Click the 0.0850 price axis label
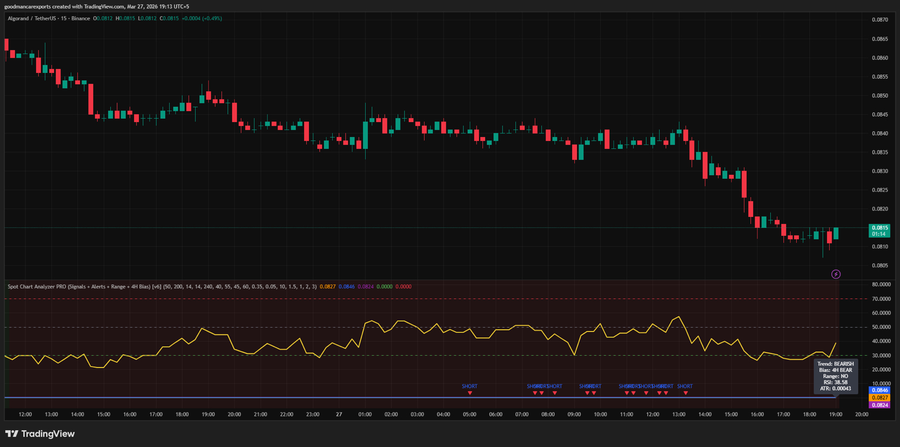The image size is (900, 447). coord(880,96)
